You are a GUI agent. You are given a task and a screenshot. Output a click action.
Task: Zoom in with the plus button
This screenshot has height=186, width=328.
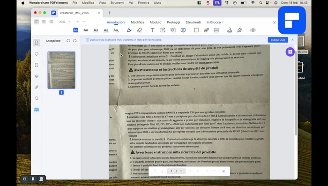(78, 22)
